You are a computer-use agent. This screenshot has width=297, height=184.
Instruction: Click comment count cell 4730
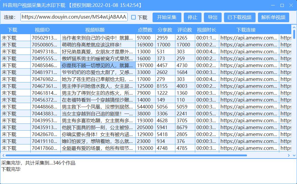coord(185,65)
